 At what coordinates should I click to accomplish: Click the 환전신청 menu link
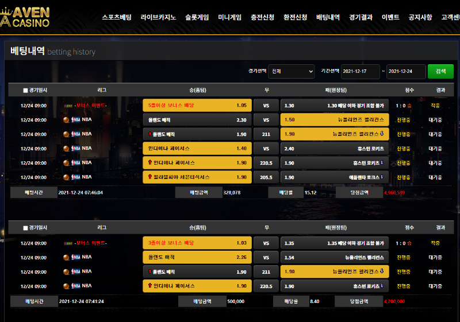tap(295, 17)
